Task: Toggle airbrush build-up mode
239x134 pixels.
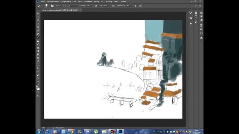Action: 113,6
